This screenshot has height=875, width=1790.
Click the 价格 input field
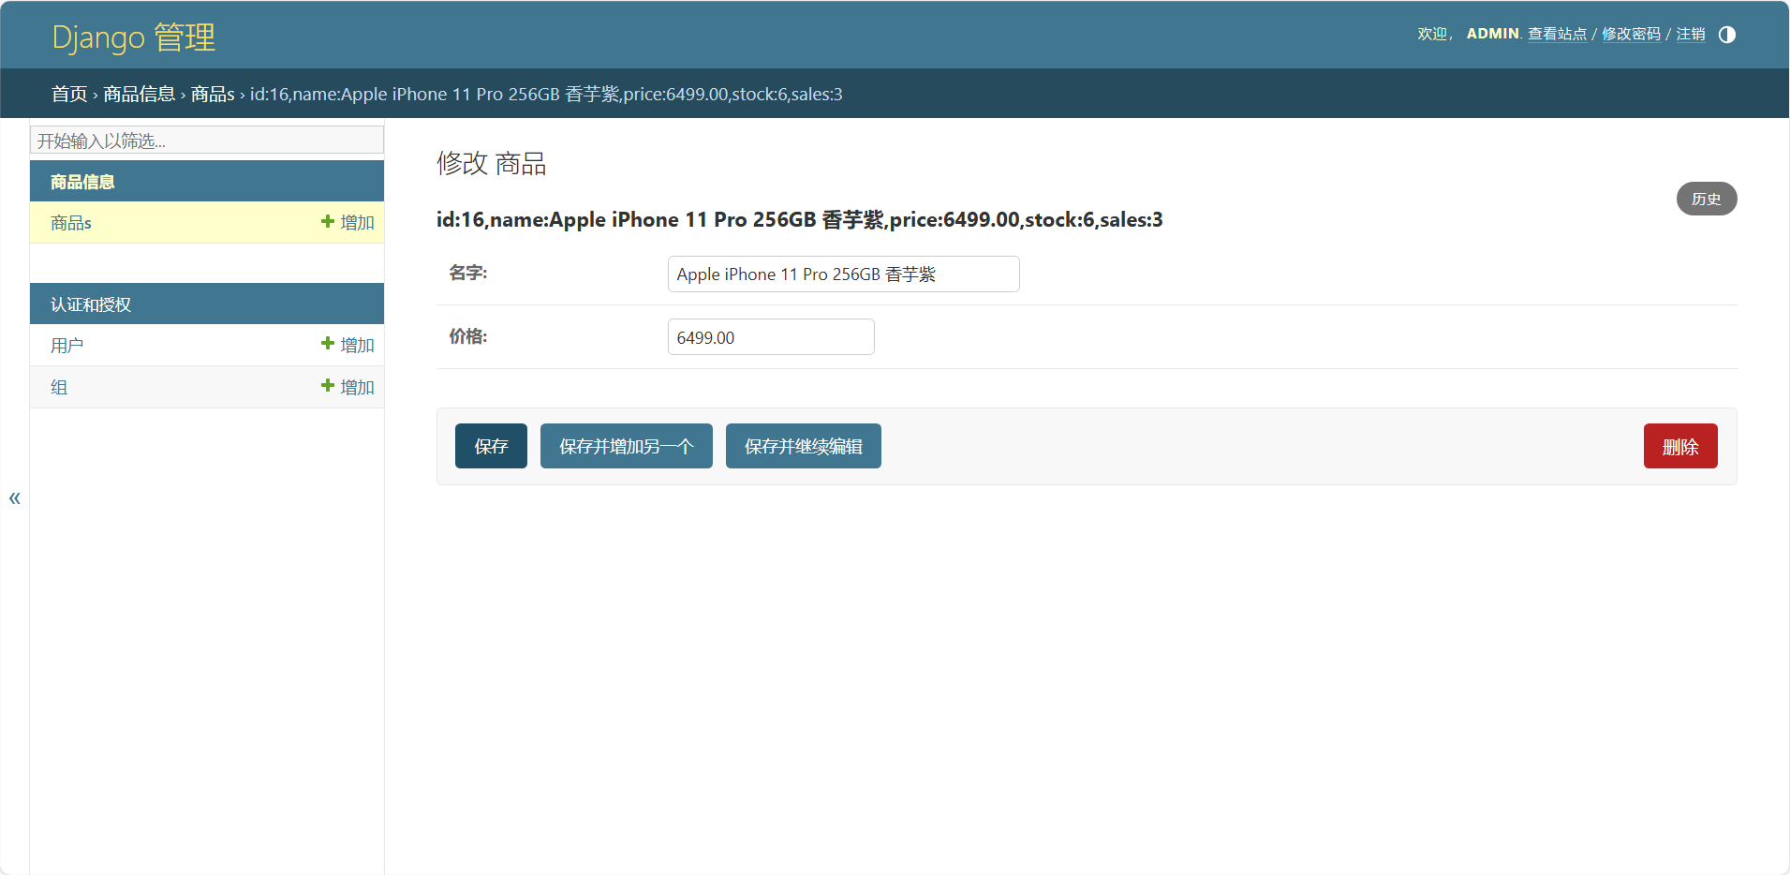pyautogui.click(x=771, y=337)
